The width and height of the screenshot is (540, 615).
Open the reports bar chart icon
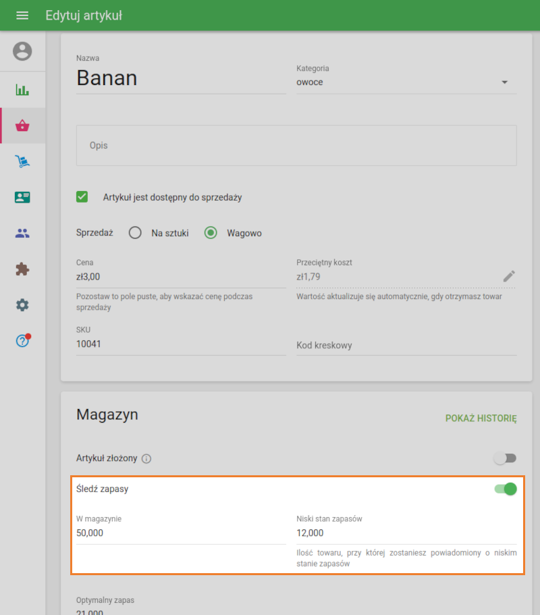coord(22,90)
